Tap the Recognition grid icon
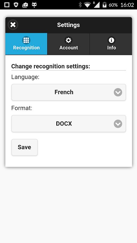This screenshot has height=243, width=137. coord(26,40)
